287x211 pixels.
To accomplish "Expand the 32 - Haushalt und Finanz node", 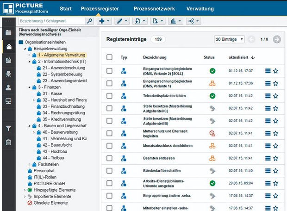I will (x=34, y=100).
